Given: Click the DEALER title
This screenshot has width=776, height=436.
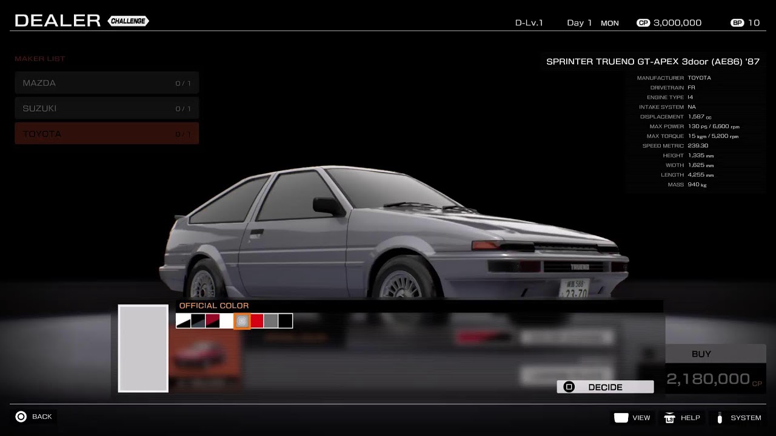Looking at the screenshot, I should coord(58,21).
